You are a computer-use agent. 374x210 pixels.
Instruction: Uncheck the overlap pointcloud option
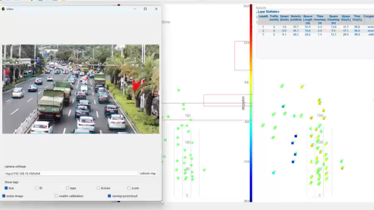point(109,196)
